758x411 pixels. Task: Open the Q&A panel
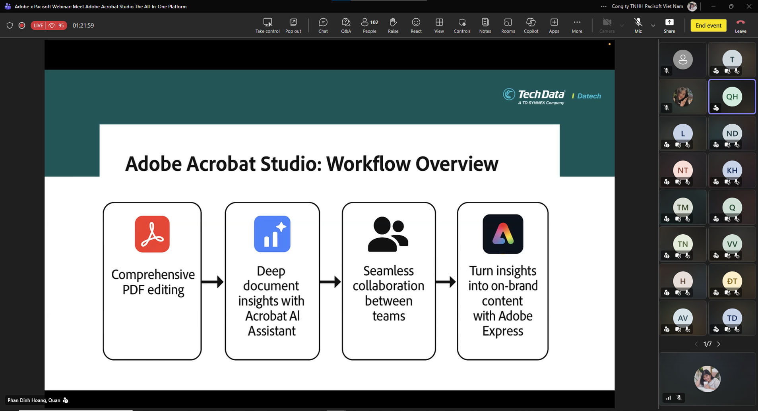click(346, 25)
